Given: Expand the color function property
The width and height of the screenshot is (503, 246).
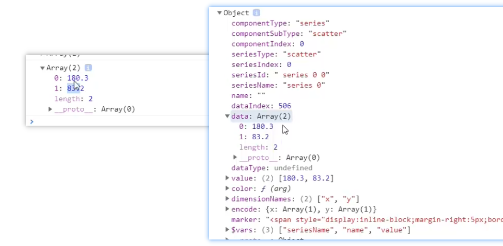Looking at the screenshot, I should point(228,189).
